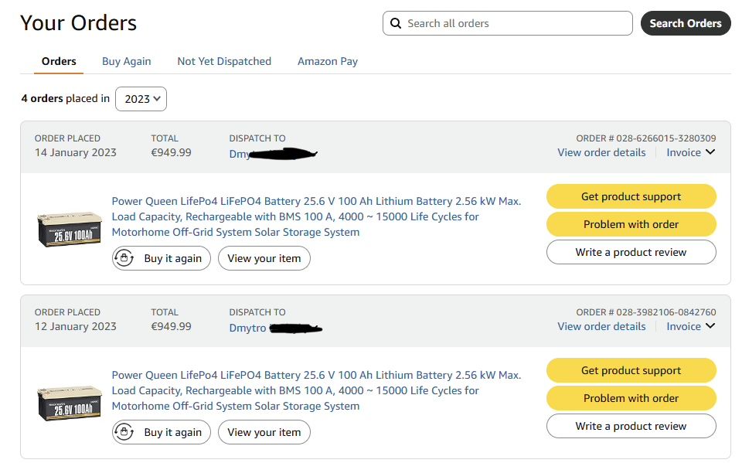Click View your item in January 12 order
The height and width of the screenshot is (463, 742).
[x=264, y=432]
